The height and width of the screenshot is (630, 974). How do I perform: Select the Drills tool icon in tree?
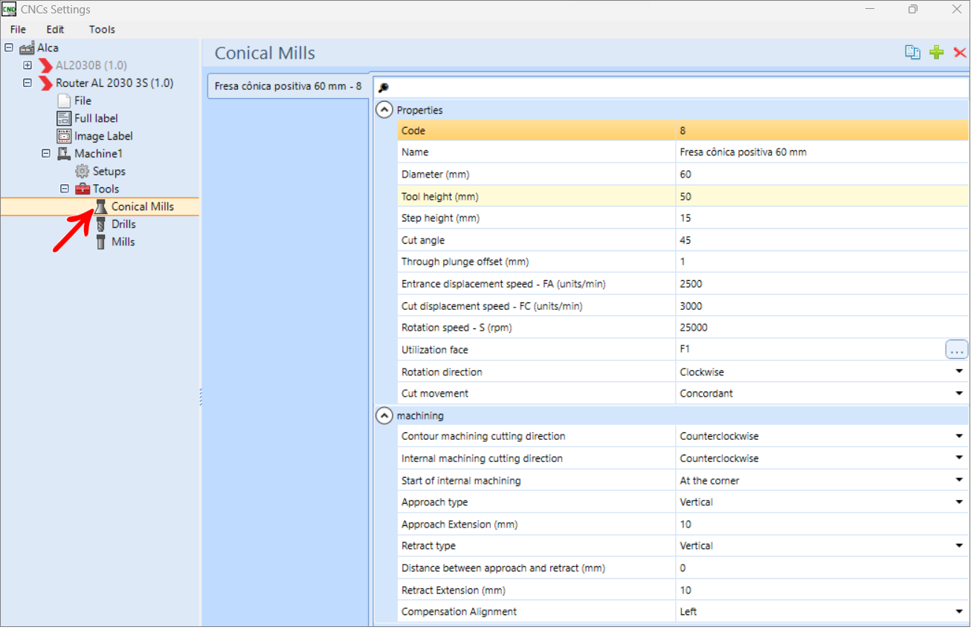[x=102, y=224]
